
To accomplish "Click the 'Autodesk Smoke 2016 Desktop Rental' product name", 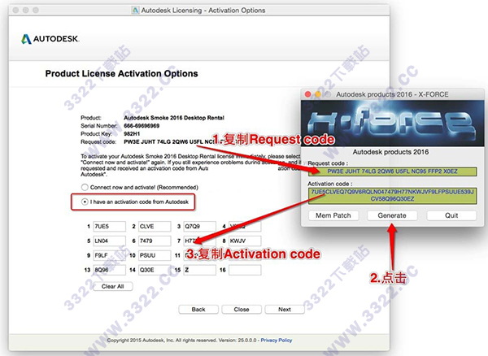I will [x=174, y=118].
